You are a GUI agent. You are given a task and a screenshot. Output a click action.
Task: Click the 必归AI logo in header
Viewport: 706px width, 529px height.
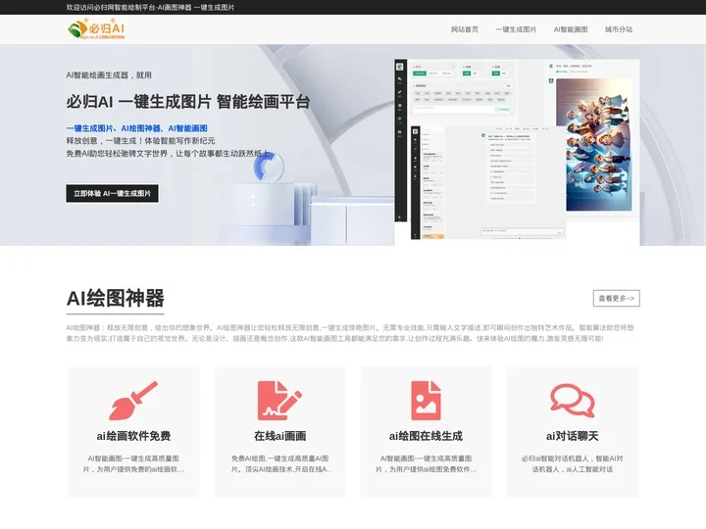point(96,29)
